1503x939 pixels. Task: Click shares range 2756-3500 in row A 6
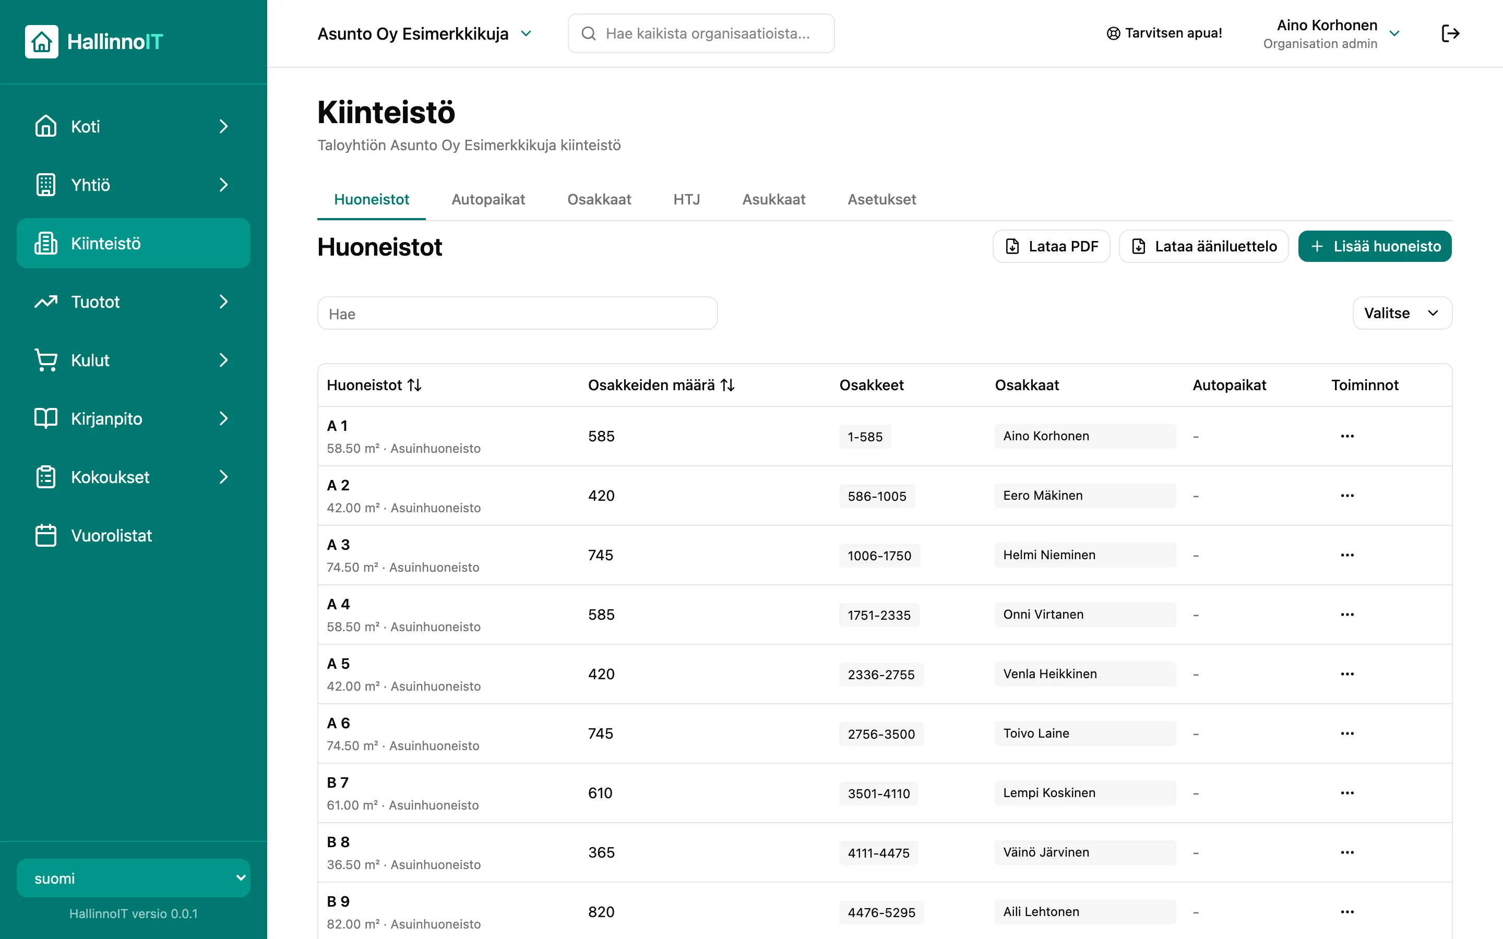(x=881, y=734)
